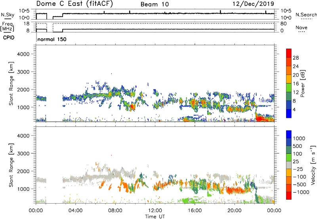Pick the light green 12–16 dB power segment
317x219 pixels.
pos(289,88)
